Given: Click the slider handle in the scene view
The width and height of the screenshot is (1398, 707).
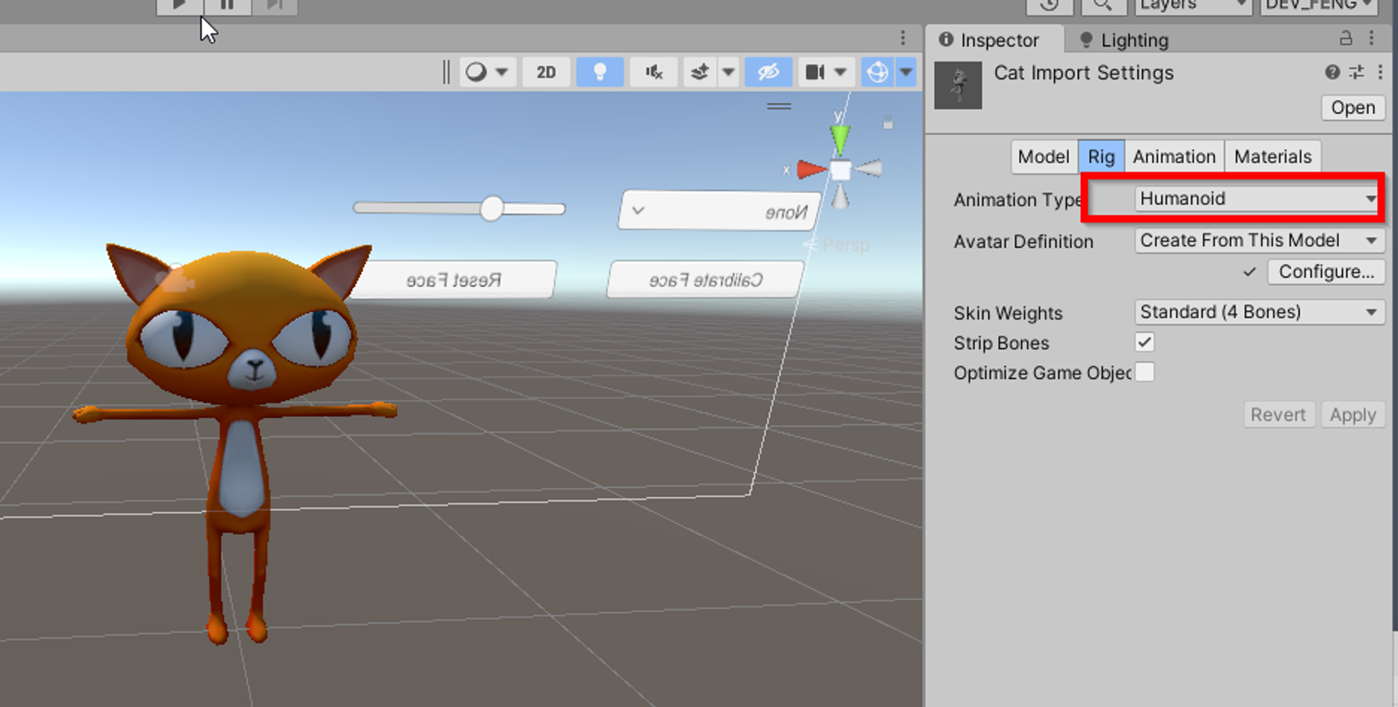Looking at the screenshot, I should pos(491,209).
